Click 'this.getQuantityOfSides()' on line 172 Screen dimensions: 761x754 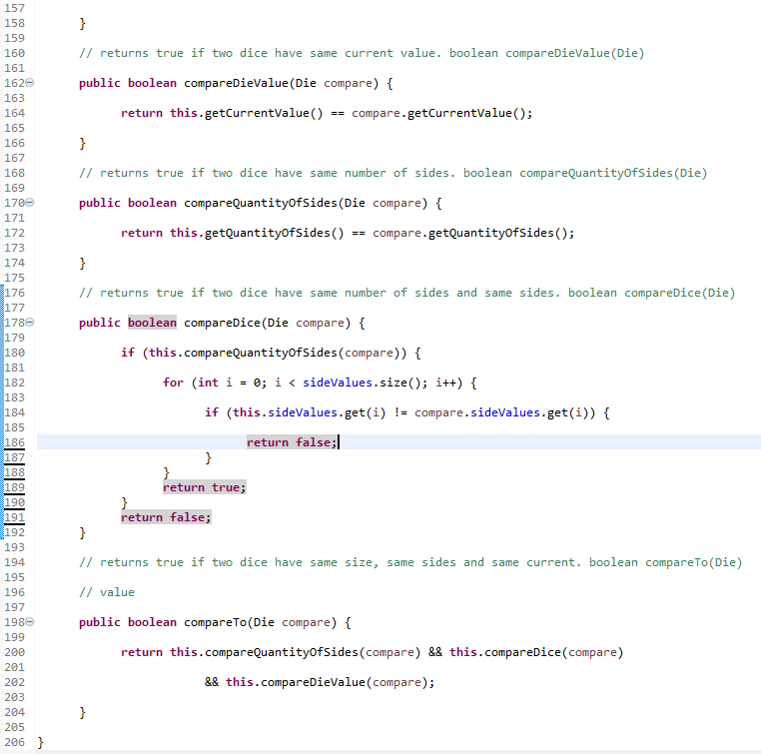coord(257,233)
